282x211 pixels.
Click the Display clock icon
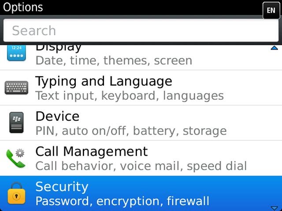point(16,53)
